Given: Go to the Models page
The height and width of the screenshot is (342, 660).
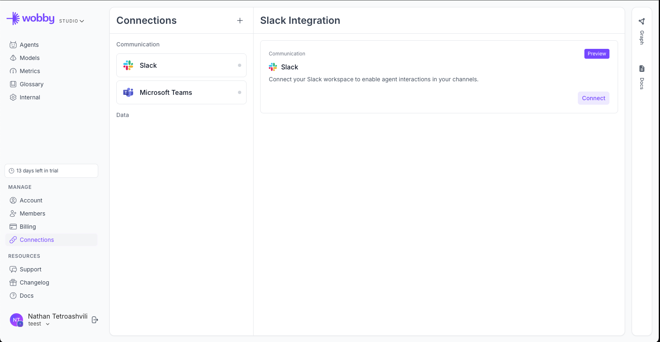Looking at the screenshot, I should coord(29,58).
